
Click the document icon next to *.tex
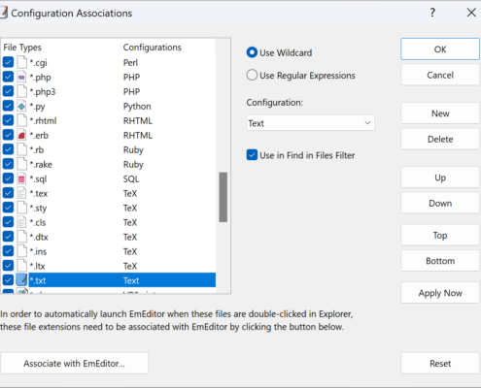click(x=21, y=193)
